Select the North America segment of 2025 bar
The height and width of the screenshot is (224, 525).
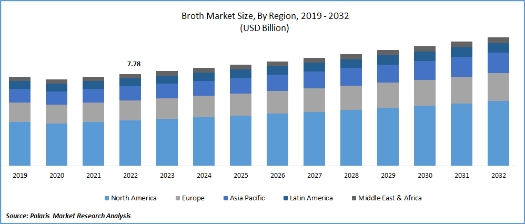point(241,140)
